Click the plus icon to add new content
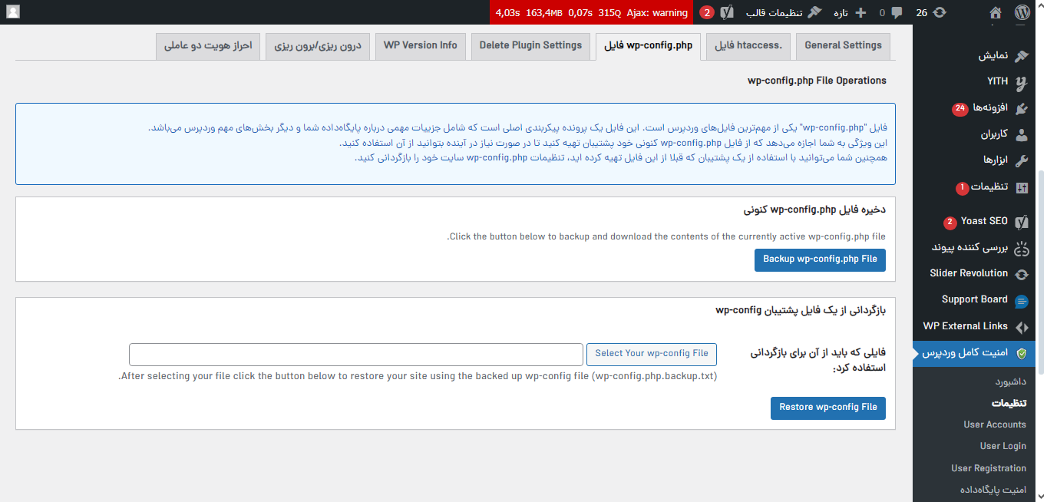The height and width of the screenshot is (502, 1047). tap(860, 12)
